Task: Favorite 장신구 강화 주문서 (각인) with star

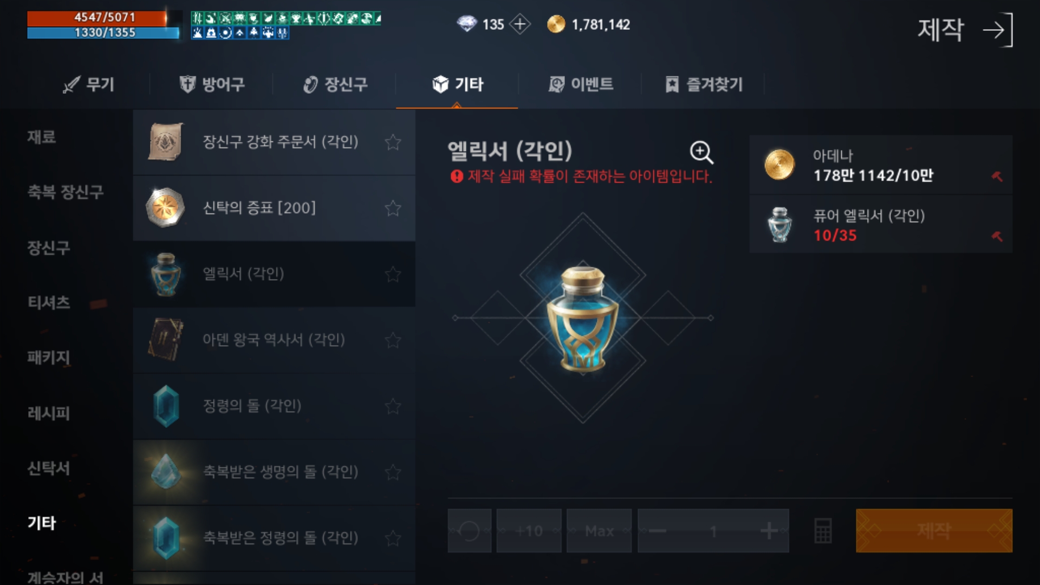Action: point(393,142)
